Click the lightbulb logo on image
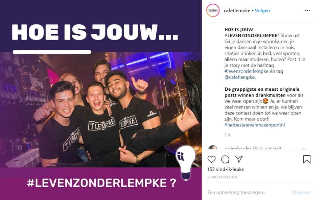The image size is (315, 200). pos(185,162)
